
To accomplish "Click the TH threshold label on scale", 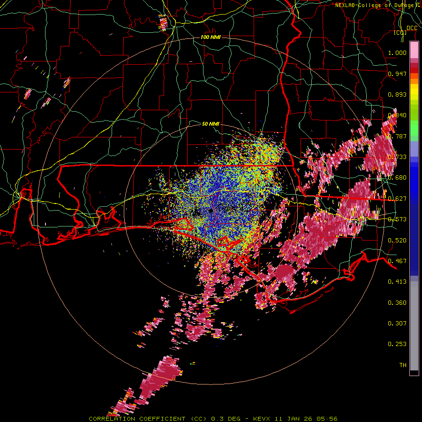I will [x=403, y=365].
